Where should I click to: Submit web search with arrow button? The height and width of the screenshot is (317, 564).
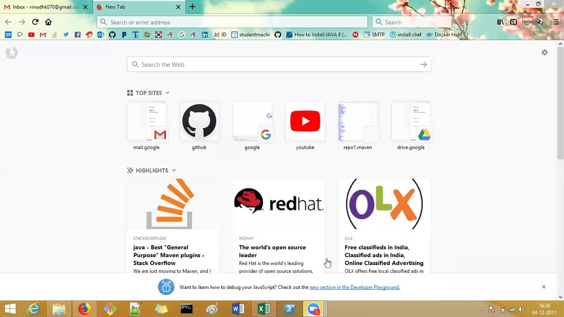click(x=423, y=65)
